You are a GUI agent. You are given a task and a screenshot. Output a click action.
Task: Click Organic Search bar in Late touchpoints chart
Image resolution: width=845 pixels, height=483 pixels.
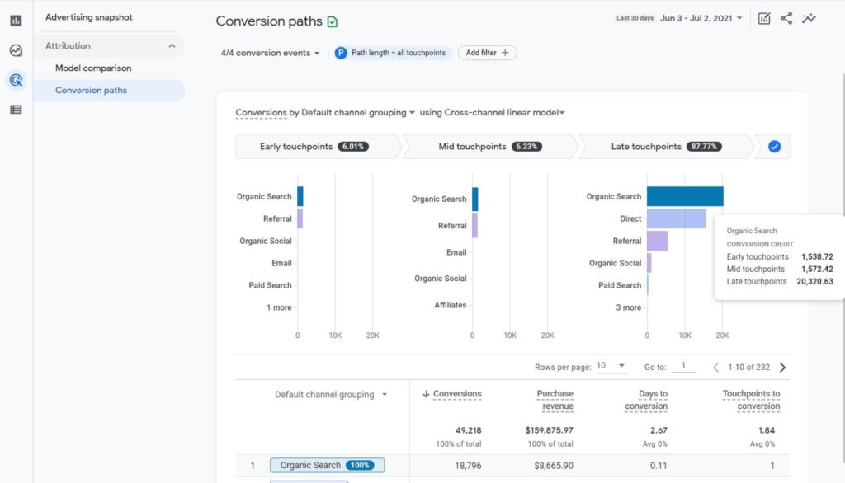[685, 196]
